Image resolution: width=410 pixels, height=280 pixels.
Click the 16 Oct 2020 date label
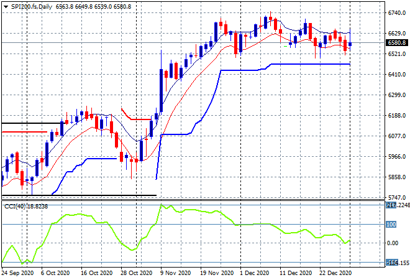click(x=96, y=273)
